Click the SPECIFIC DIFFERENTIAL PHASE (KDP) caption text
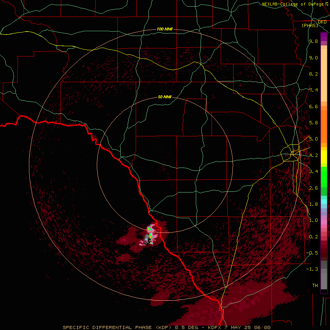This screenshot has height=330, width=330. point(118,327)
